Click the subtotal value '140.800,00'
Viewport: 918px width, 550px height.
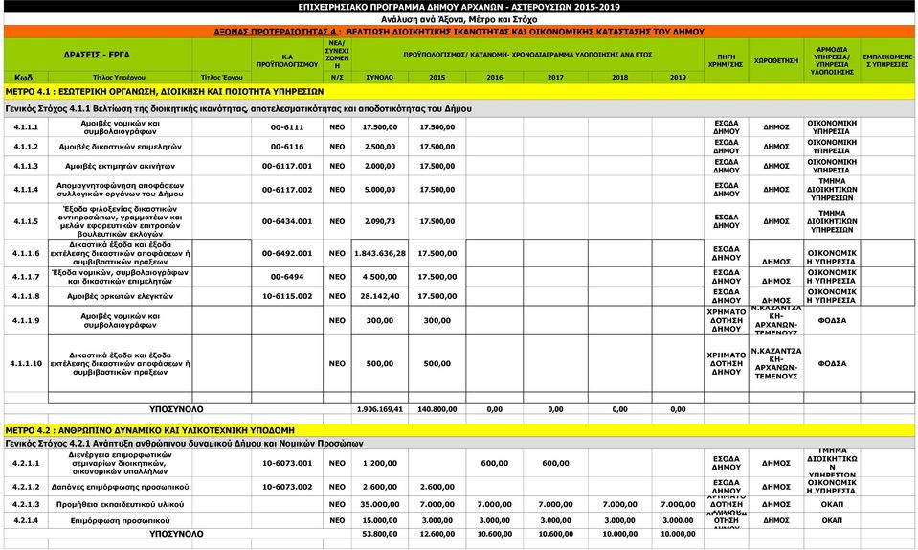point(437,409)
